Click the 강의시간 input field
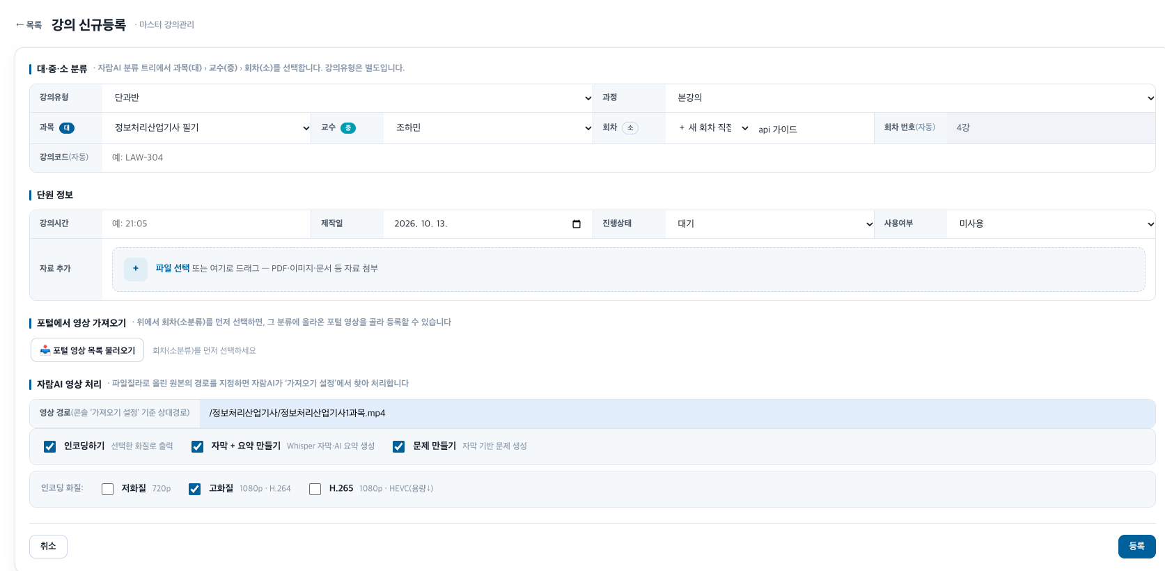The height and width of the screenshot is (571, 1165). click(x=206, y=224)
